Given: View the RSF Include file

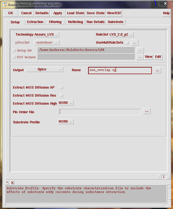Looking at the screenshot, I should [149, 57].
